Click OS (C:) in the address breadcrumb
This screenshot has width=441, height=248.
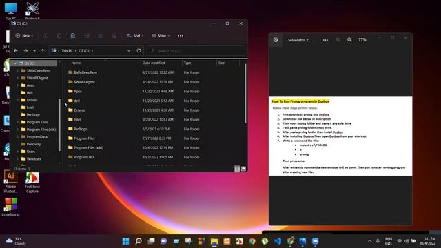pos(84,50)
